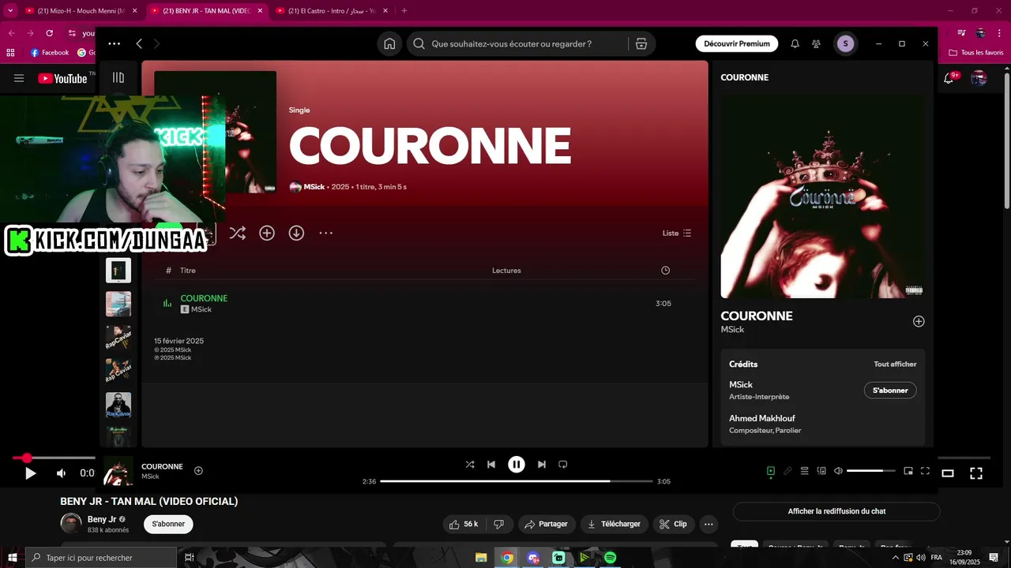Open more options for COURONNE single

(x=326, y=233)
